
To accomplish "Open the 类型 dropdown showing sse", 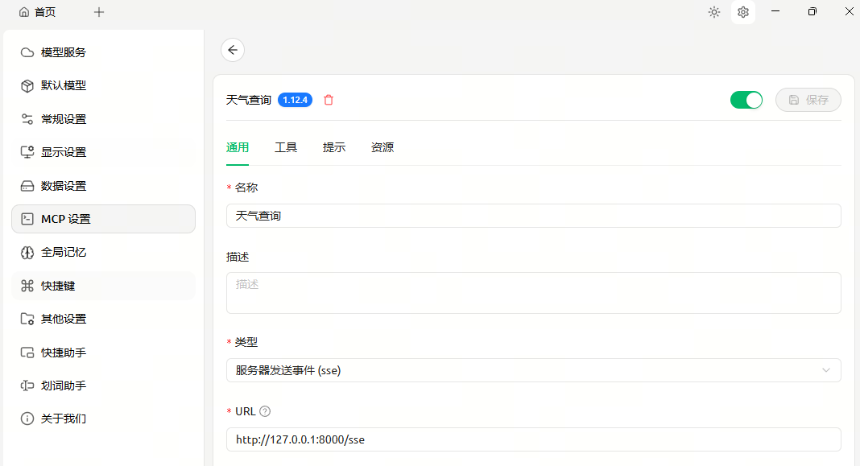I will click(x=533, y=370).
